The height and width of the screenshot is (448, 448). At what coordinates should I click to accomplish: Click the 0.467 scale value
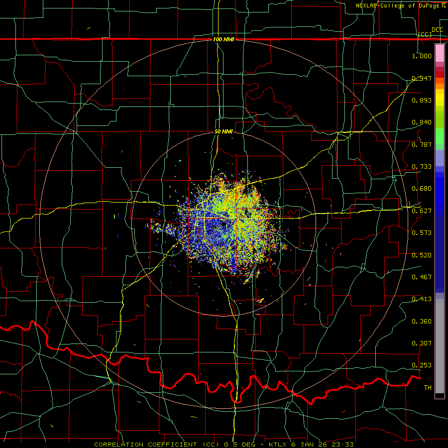pyautogui.click(x=422, y=277)
